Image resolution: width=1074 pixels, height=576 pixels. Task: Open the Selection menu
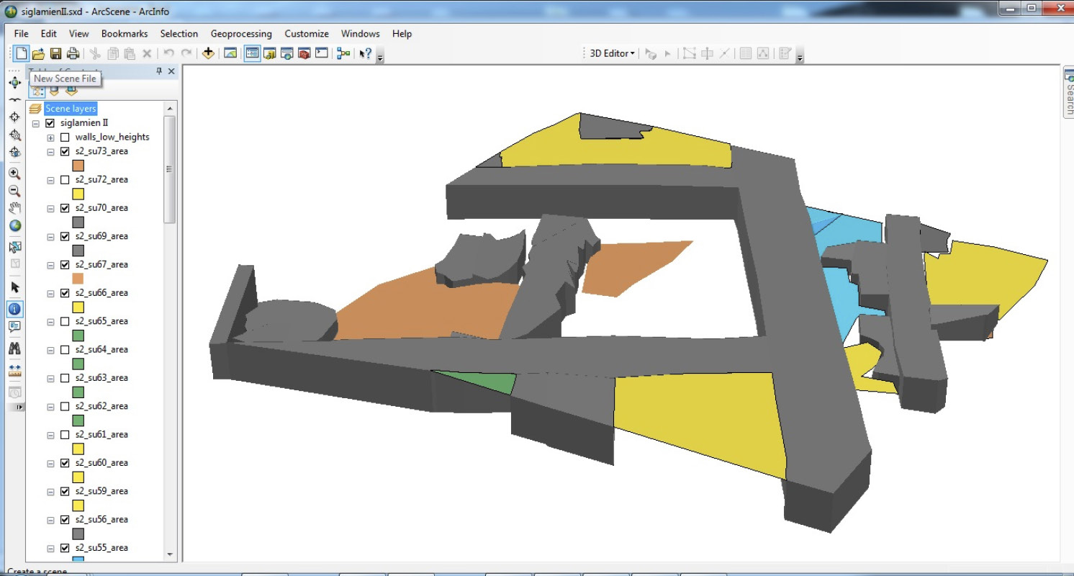click(x=179, y=34)
